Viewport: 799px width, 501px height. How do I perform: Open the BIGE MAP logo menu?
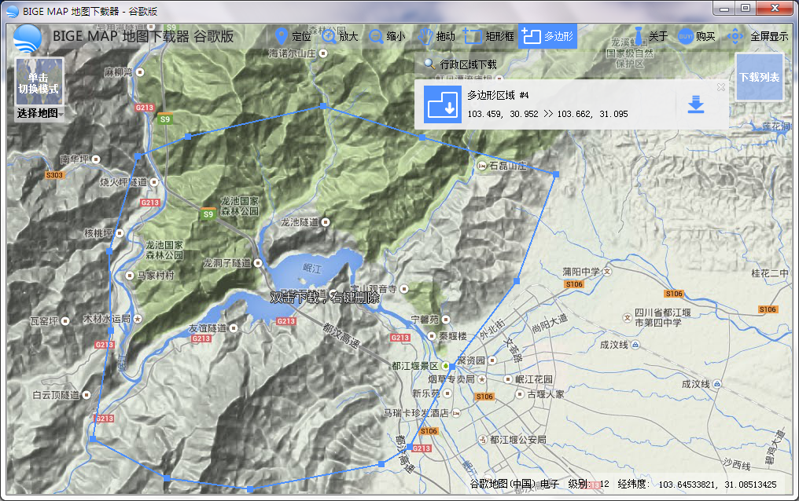point(25,36)
